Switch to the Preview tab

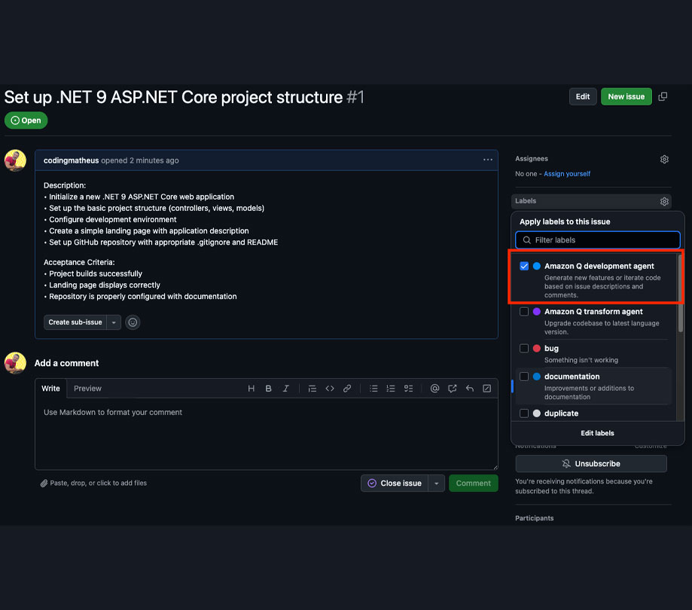87,389
